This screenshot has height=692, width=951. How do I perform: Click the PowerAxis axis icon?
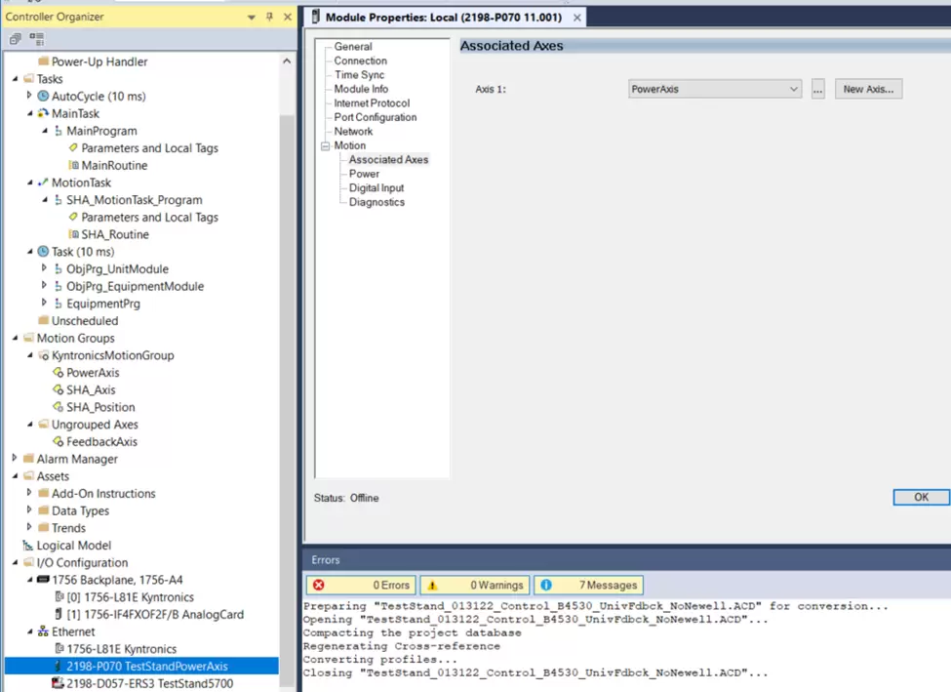click(59, 373)
